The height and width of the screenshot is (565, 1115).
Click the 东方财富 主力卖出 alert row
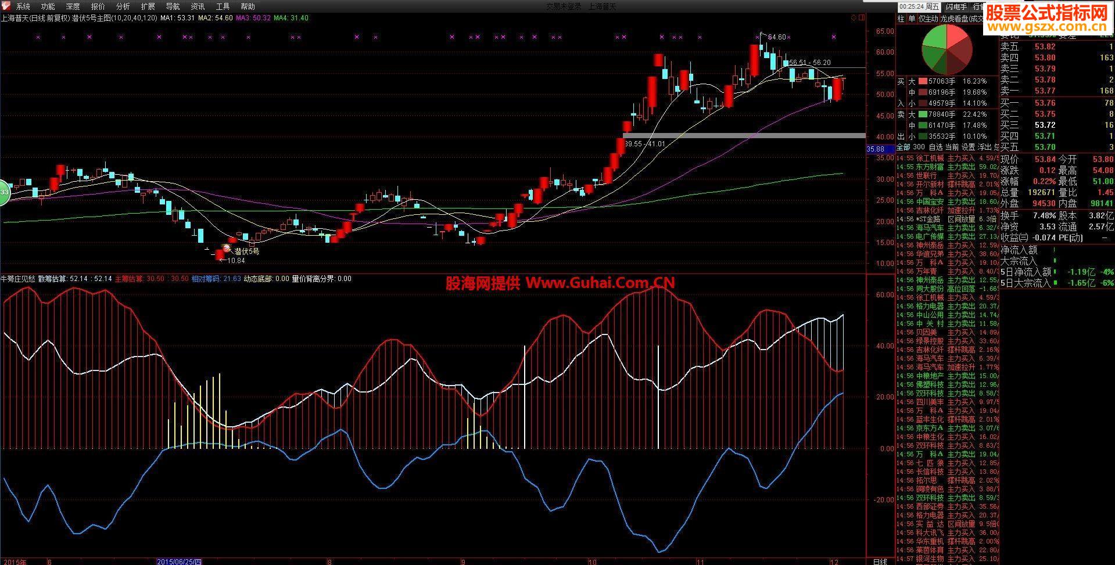(948, 167)
